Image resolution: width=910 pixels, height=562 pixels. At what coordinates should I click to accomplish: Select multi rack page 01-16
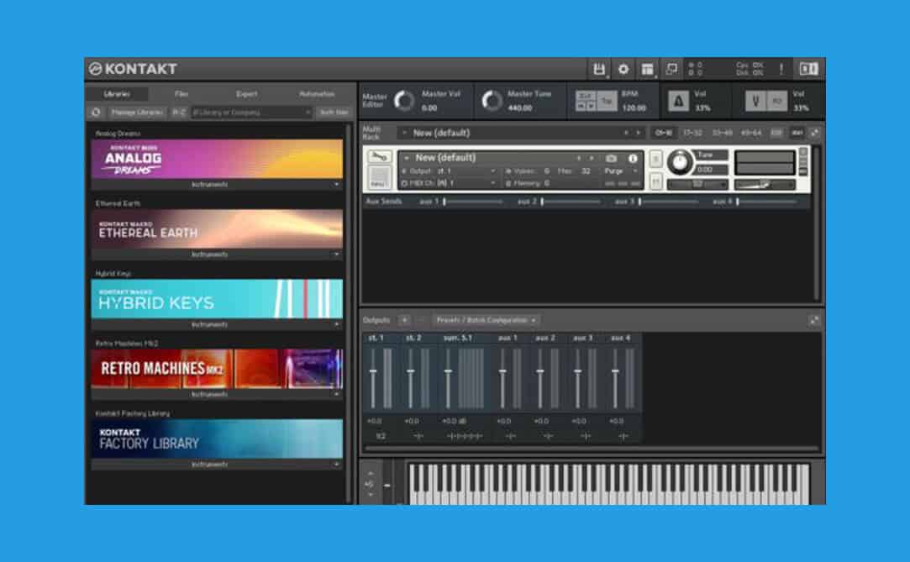663,133
